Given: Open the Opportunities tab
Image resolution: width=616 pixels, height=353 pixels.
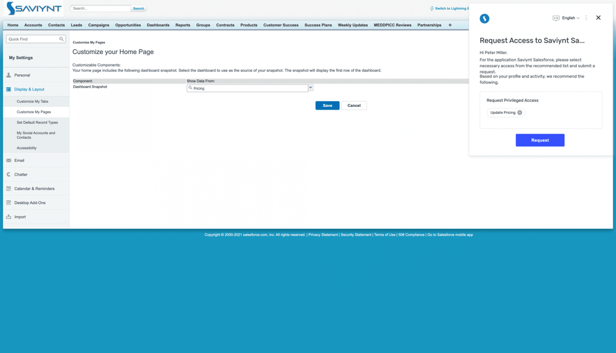Looking at the screenshot, I should click(128, 25).
